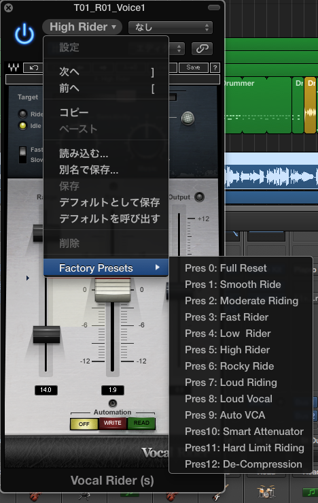Select the yellow audio region in tracks
Screen dimensions: 318x503
tap(310, 106)
